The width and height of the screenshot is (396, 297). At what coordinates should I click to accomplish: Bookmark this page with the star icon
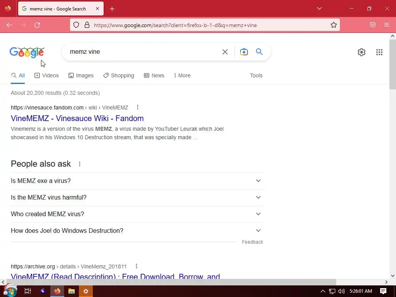pos(334,25)
